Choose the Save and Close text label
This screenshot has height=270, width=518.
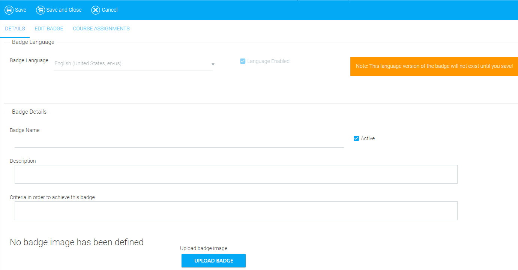64,10
